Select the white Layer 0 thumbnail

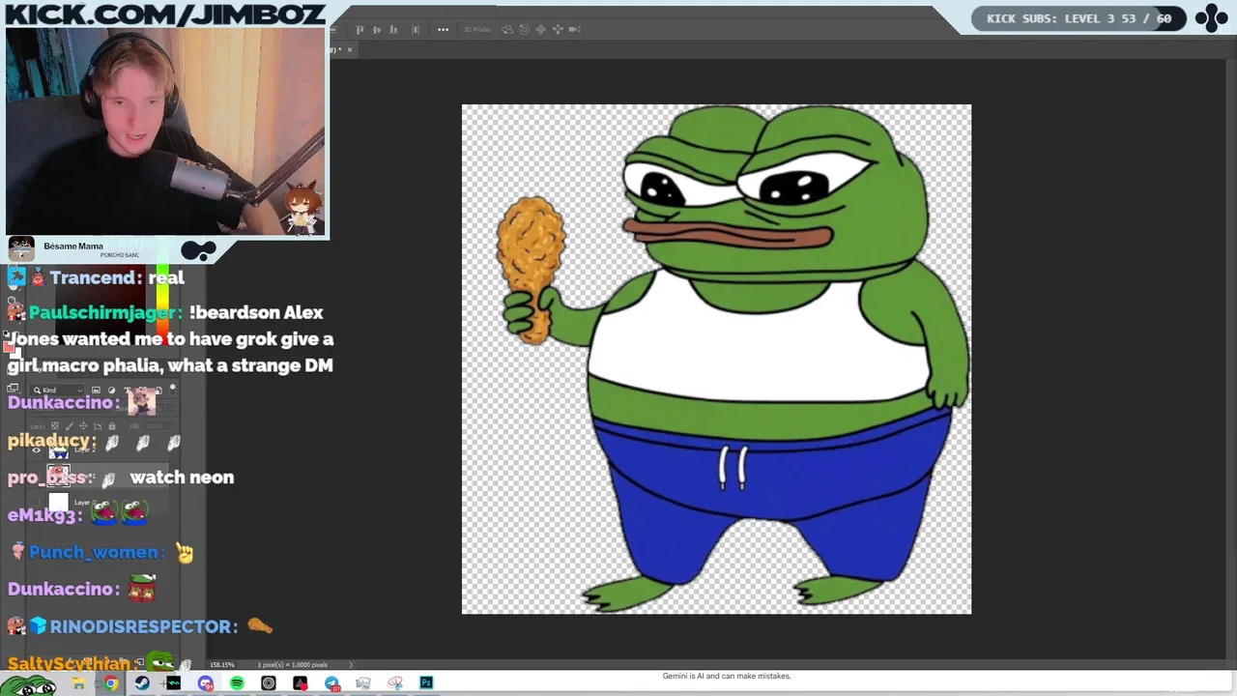point(59,503)
